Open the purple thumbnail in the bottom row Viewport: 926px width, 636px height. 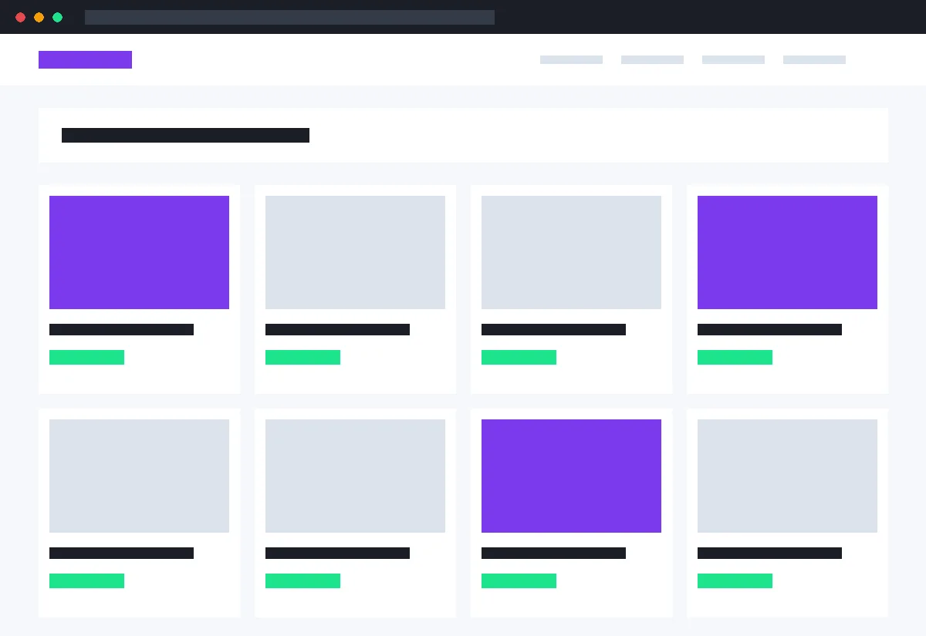pos(571,476)
